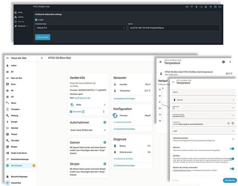Open Entwicklerwerkzeuge in sidebar
Viewport: 238px width, 186px height.
20,159
